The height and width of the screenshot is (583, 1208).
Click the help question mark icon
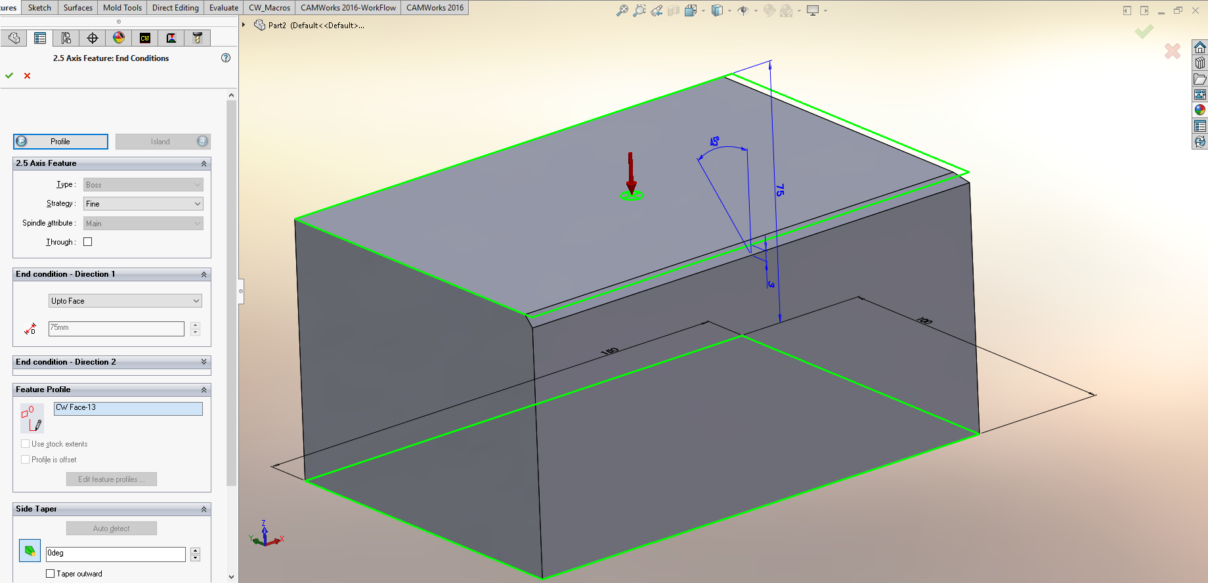[x=226, y=58]
